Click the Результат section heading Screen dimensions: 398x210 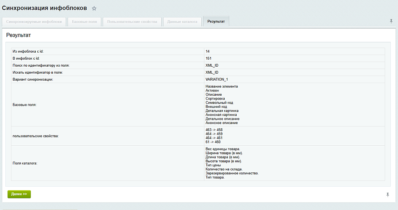click(x=19, y=35)
